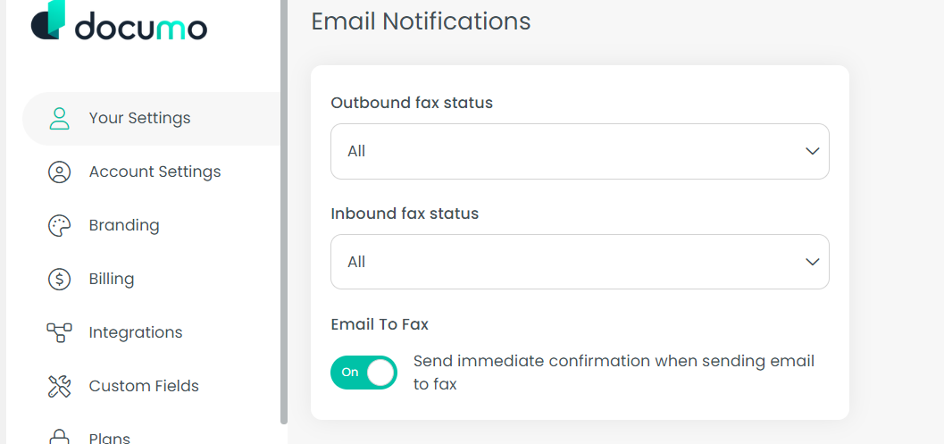Expand the Inbound fax status chevron arrow
The image size is (944, 444).
pos(812,262)
